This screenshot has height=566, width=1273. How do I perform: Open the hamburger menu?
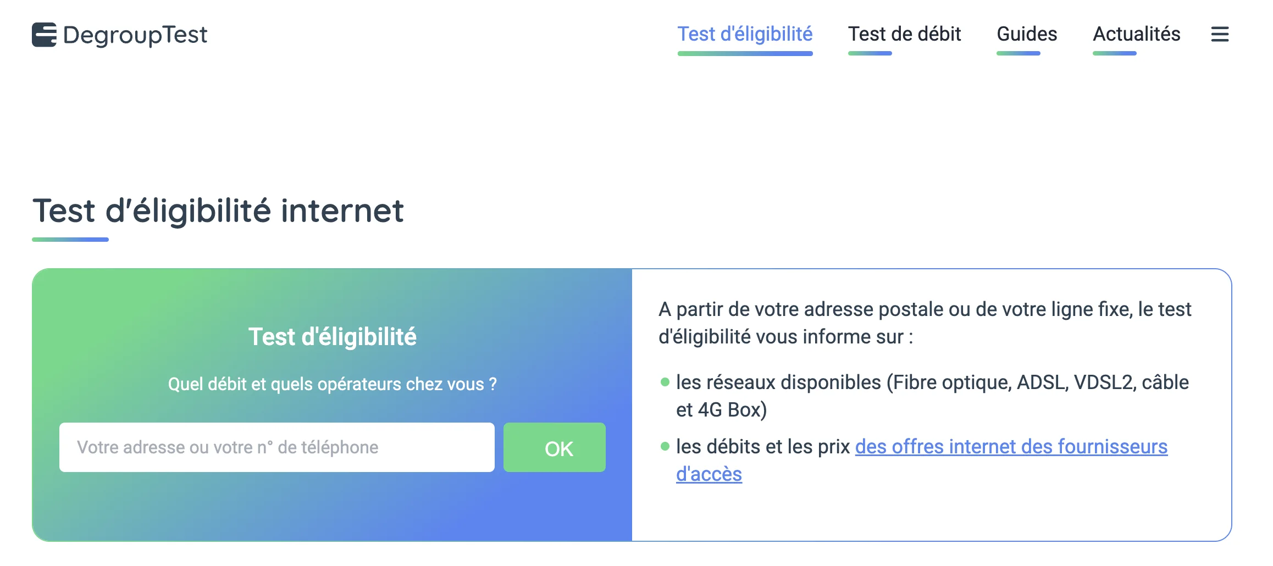point(1220,35)
